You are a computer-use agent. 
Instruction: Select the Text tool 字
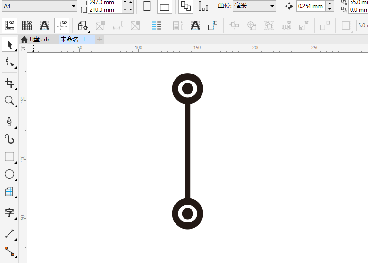9,213
